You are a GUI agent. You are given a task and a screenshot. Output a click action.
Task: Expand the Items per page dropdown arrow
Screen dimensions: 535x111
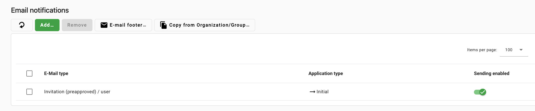pos(521,50)
